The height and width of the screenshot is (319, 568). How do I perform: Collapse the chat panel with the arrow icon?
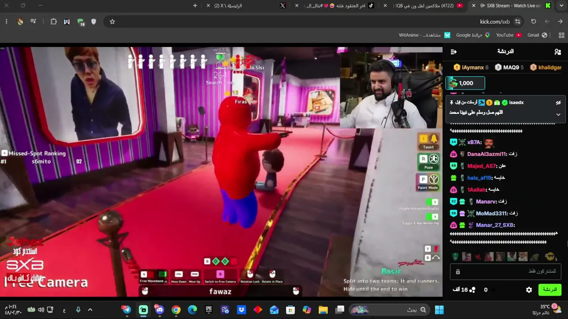pos(454,52)
